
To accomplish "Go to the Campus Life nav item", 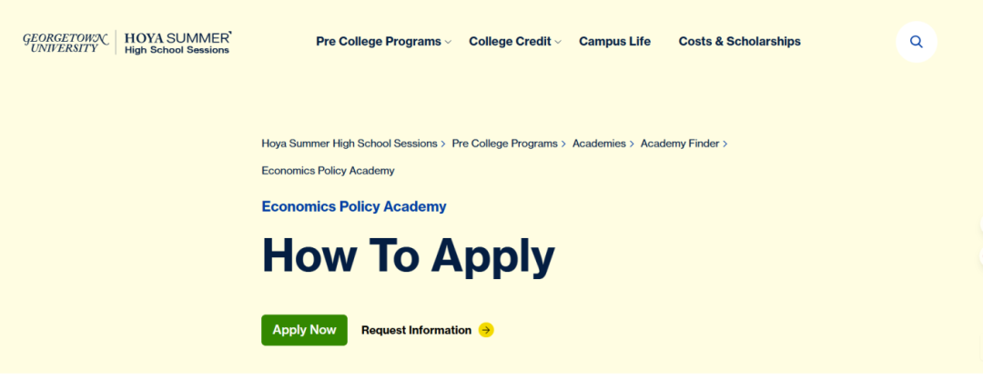I will (614, 41).
